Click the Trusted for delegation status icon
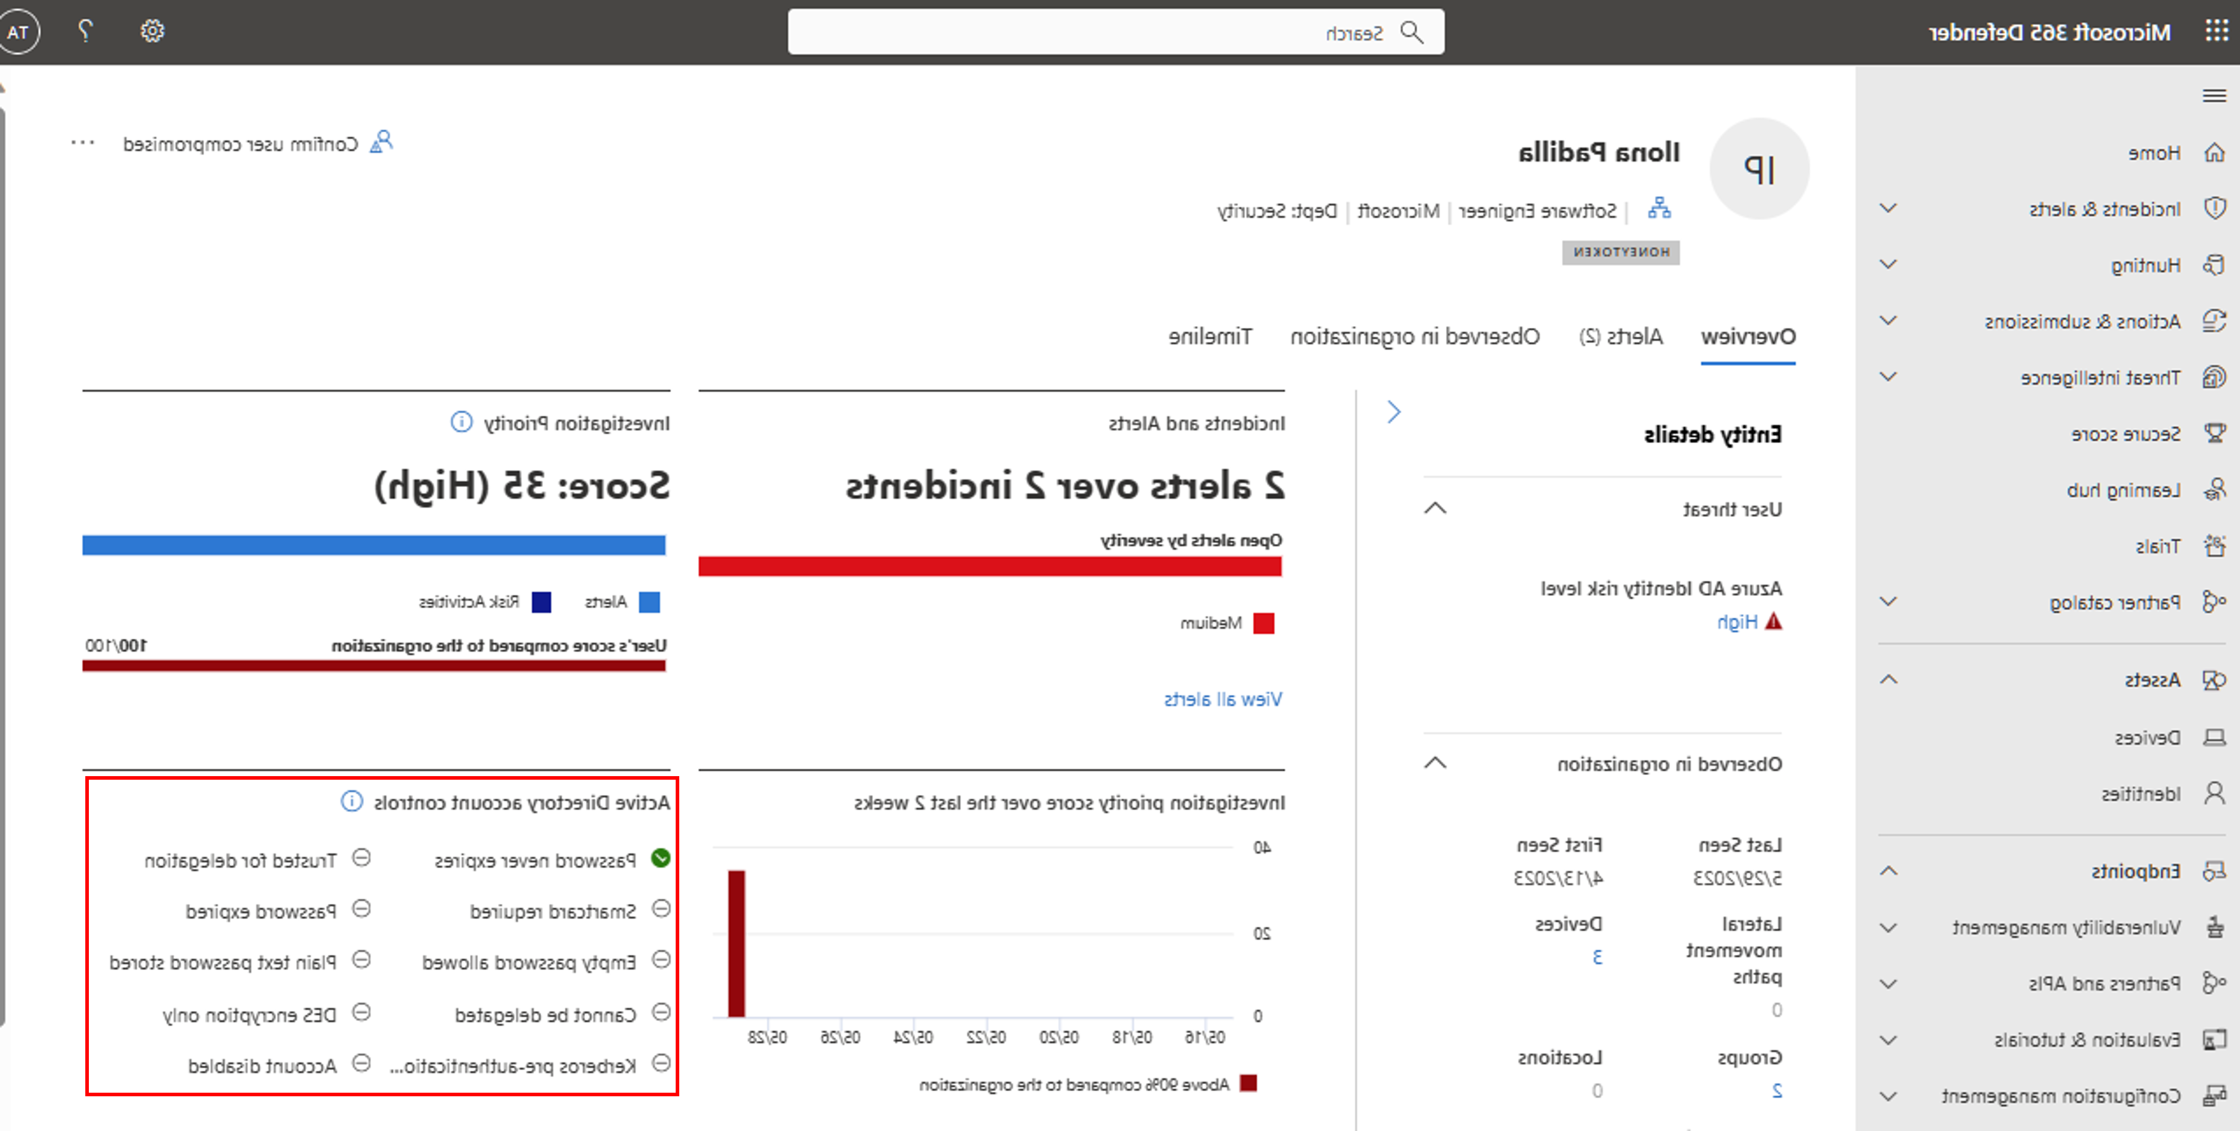 click(x=362, y=859)
